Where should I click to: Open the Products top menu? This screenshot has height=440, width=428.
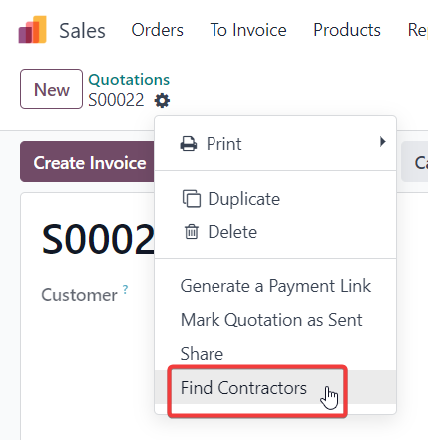click(347, 30)
